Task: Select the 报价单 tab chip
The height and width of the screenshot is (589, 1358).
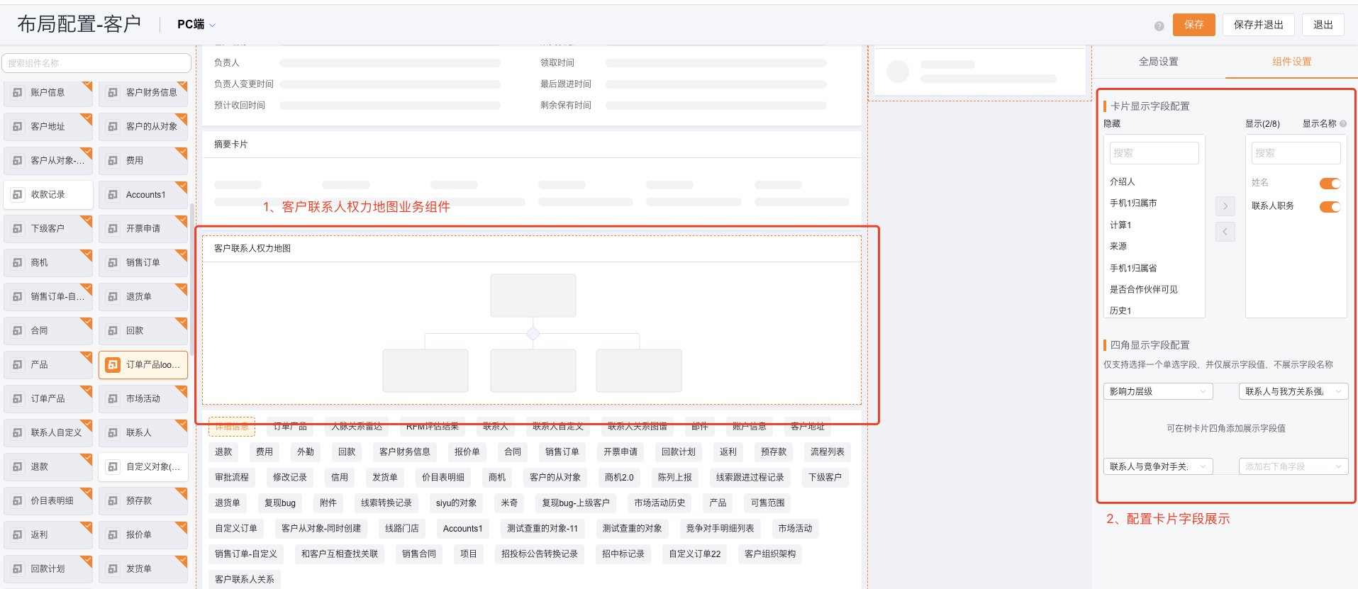Action: (x=467, y=451)
